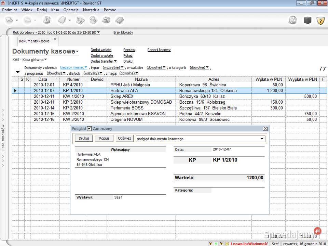Select the new document toolbar icon
The height and width of the screenshot is (246, 328).
61,20
